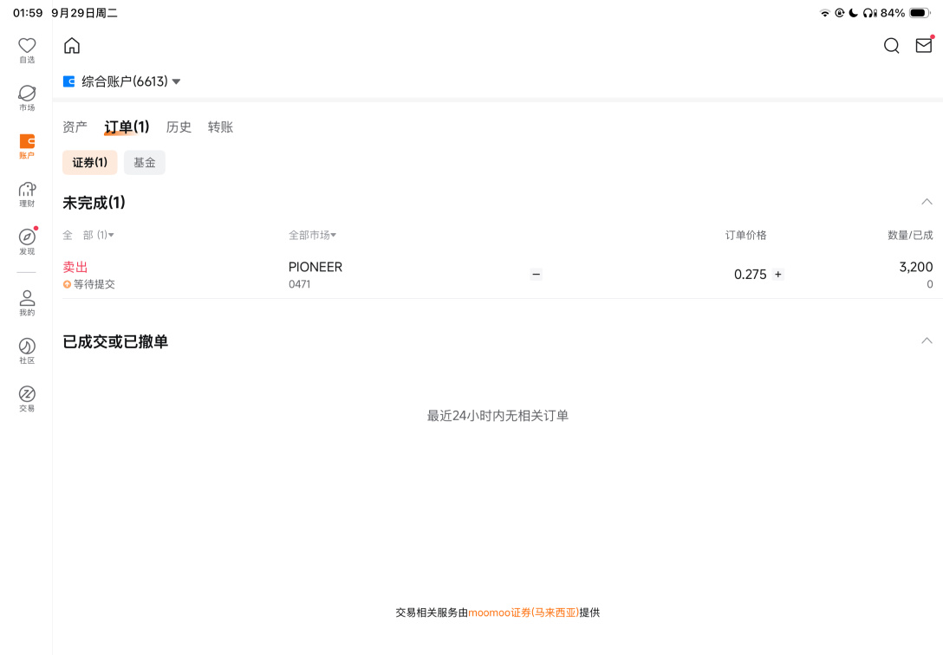The width and height of the screenshot is (943, 655).
Task: Open the 我的 profile icon
Action: click(27, 303)
